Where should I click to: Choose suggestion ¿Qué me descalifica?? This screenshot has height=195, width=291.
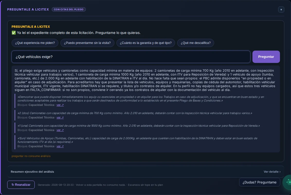pyautogui.click(x=196, y=43)
